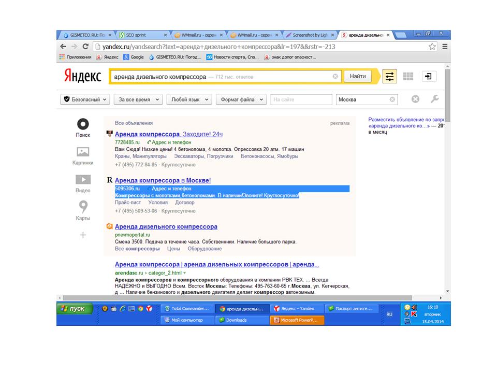Image resolution: width=497 pixels, height=373 pixels.
Task: Open the GISMETEO.RU: Погод bookmark
Action: coord(175,57)
